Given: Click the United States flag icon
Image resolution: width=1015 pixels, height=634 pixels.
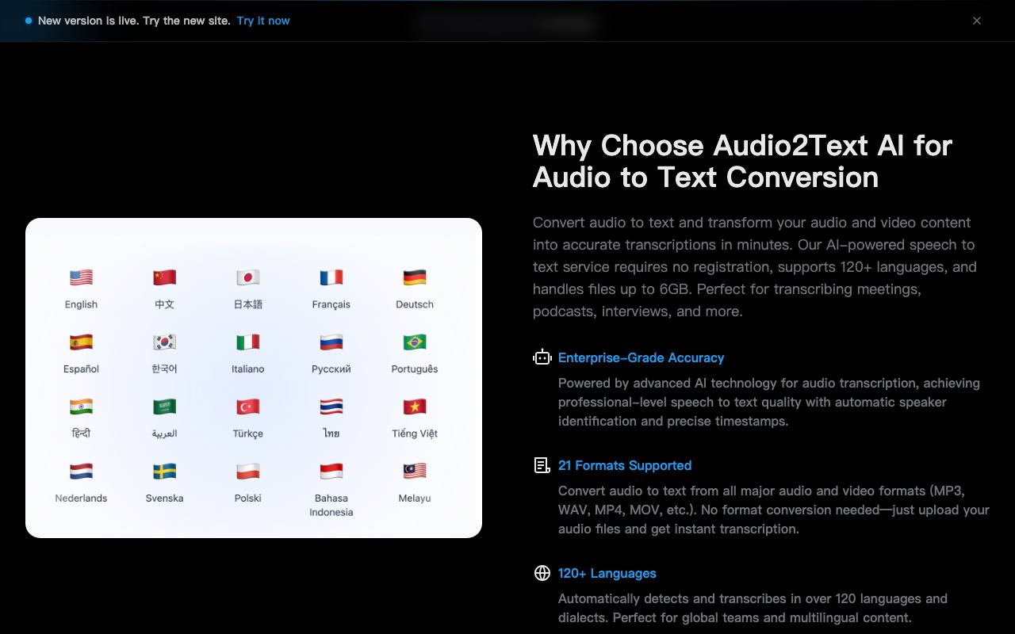Looking at the screenshot, I should pyautogui.click(x=81, y=277).
